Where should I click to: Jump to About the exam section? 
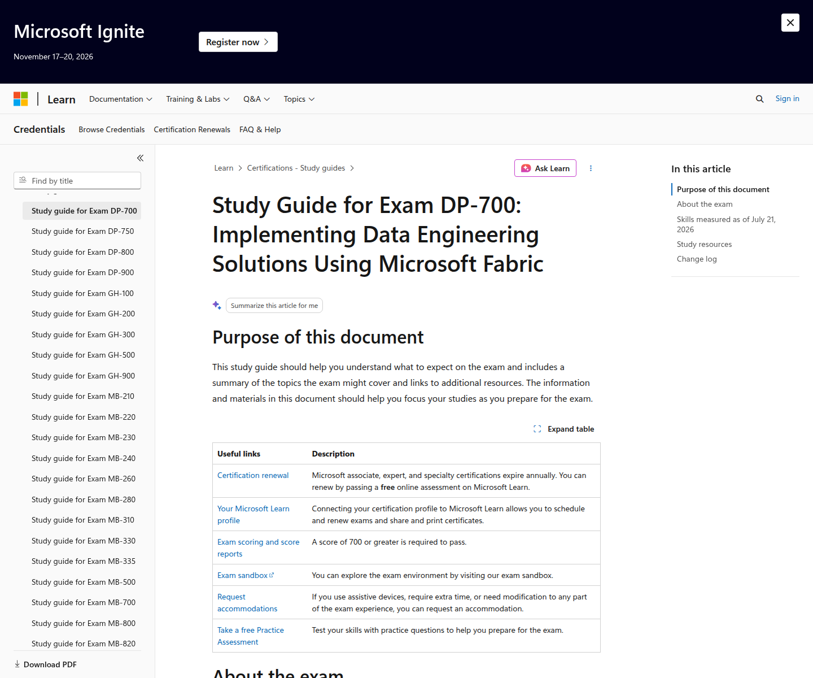point(705,204)
